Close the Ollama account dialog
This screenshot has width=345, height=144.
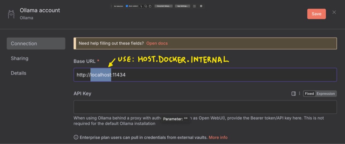click(334, 12)
